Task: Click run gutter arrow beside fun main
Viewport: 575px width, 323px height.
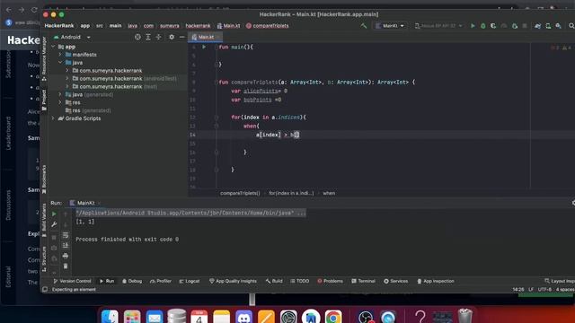Action: tap(204, 47)
